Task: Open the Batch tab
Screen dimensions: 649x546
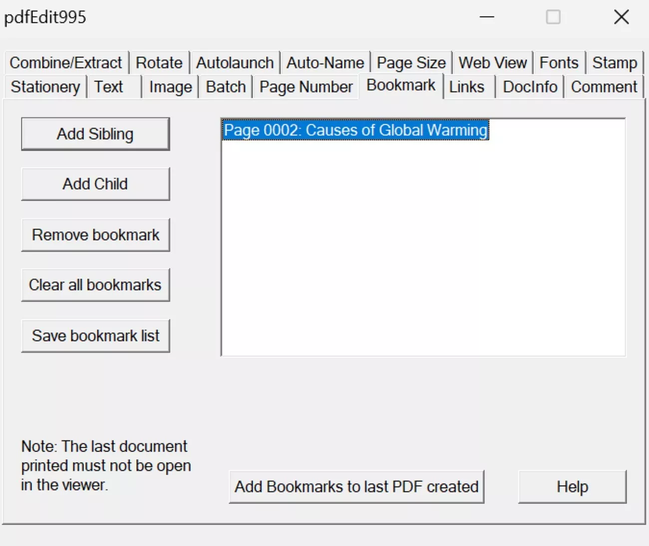Action: click(x=225, y=86)
